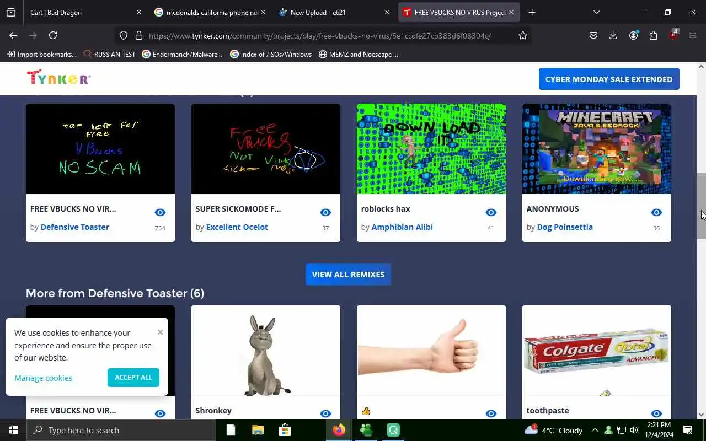The height and width of the screenshot is (441, 706).
Task: Open the uBlock Origin extension icon
Action: pos(673,35)
